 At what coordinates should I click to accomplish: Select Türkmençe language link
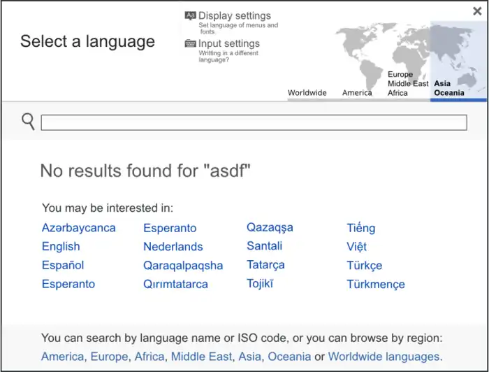click(375, 285)
